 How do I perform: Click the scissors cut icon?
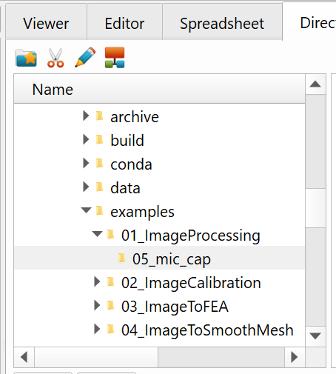[56, 58]
